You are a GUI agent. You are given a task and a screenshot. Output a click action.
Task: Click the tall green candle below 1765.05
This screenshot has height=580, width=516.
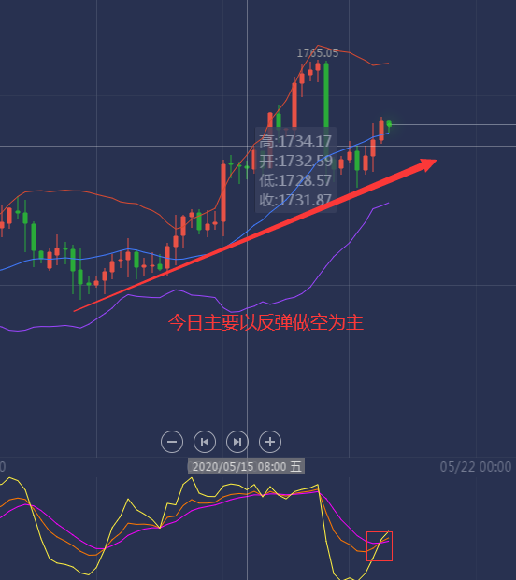coord(326,111)
